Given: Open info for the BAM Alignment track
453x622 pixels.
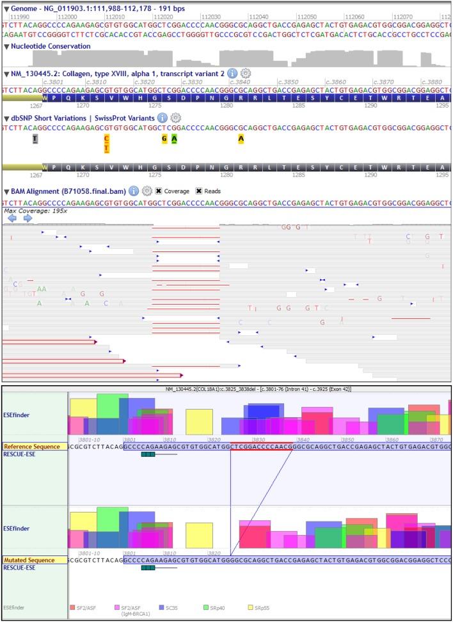Looking at the screenshot, I should tap(133, 191).
